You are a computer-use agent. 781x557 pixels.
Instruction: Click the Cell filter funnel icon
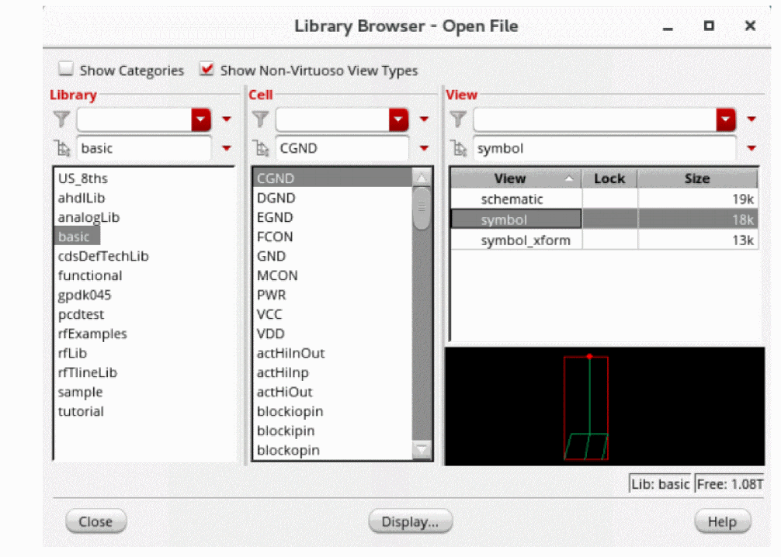261,119
